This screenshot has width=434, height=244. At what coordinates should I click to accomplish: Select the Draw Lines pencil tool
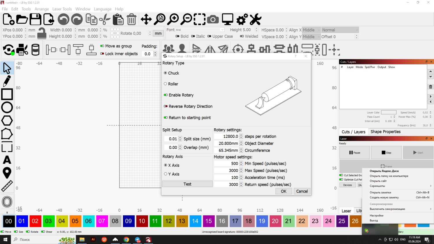tap(7, 81)
